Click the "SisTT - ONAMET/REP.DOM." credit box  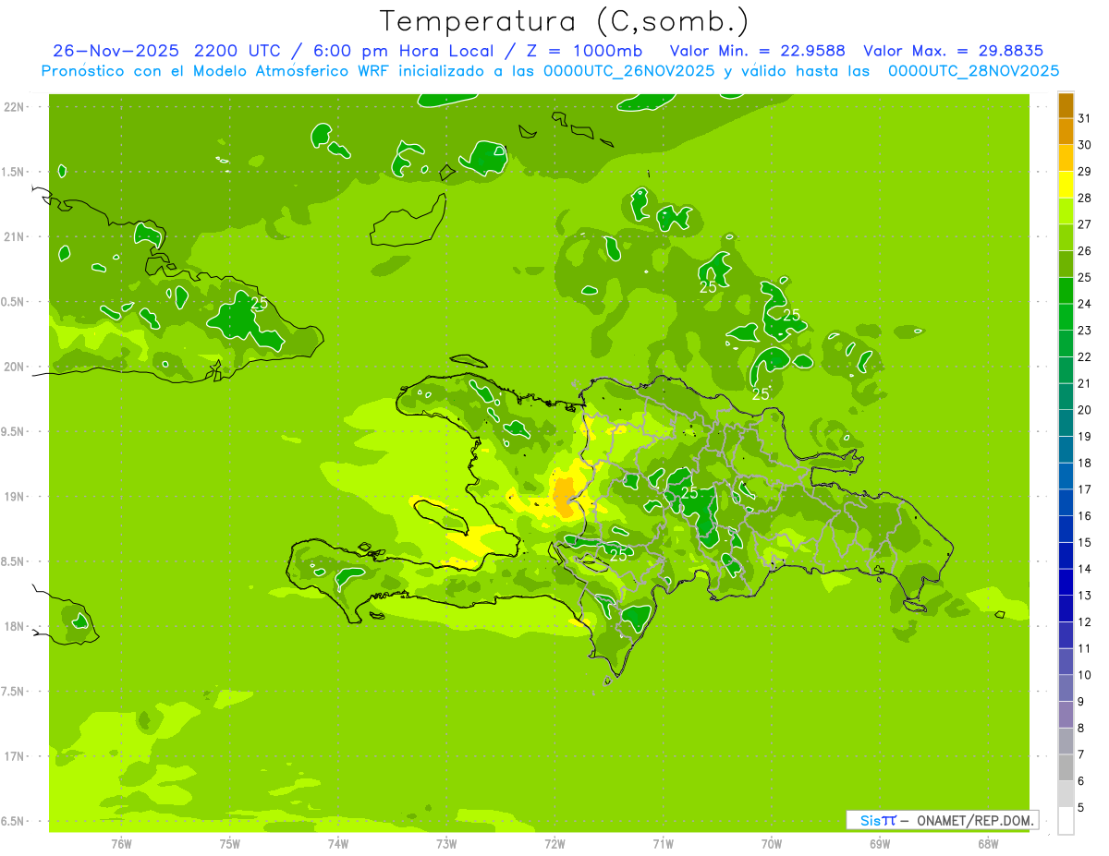[x=943, y=820]
